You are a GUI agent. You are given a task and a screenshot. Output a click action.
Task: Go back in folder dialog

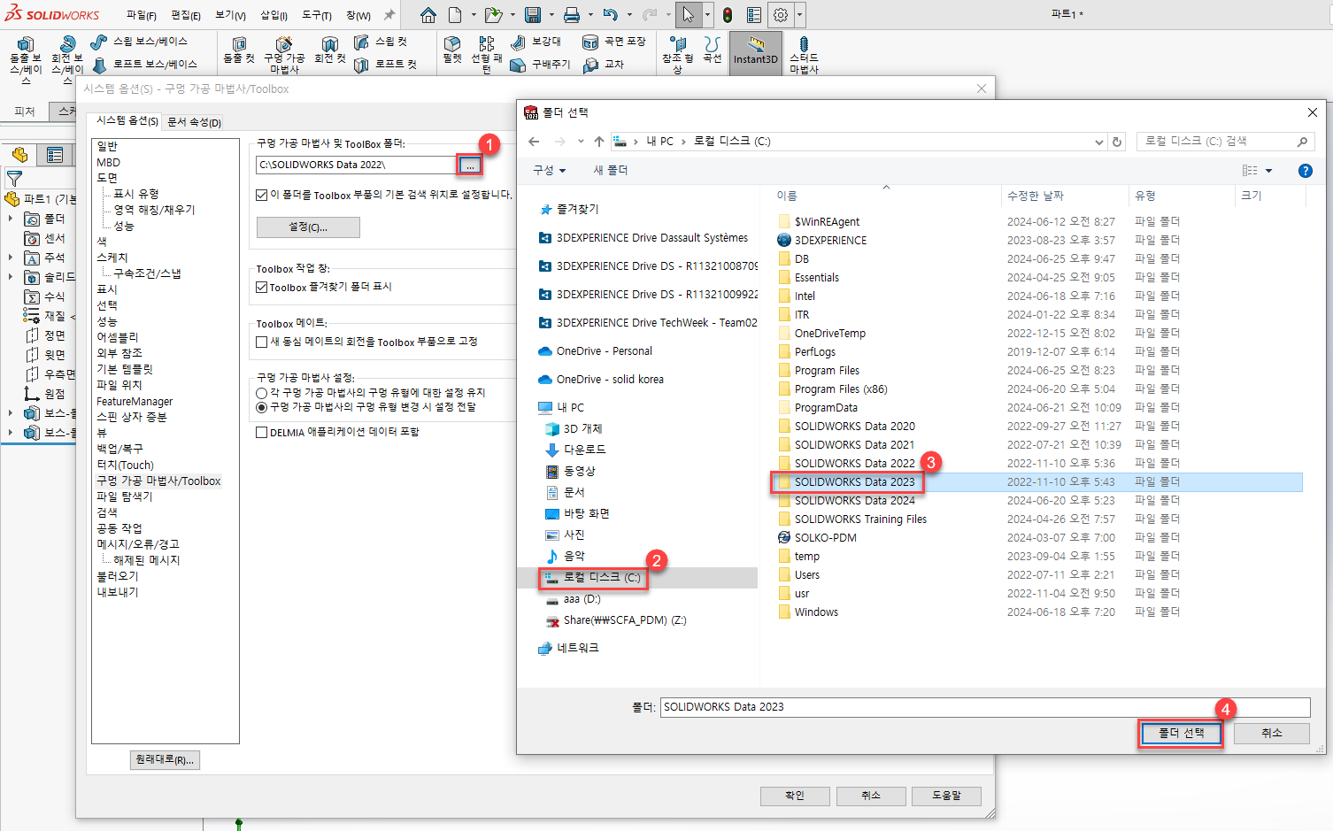tap(534, 142)
